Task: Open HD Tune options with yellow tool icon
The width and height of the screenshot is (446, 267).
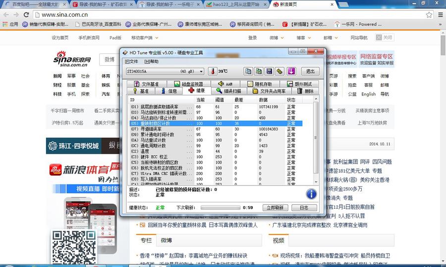Action: 279,71
